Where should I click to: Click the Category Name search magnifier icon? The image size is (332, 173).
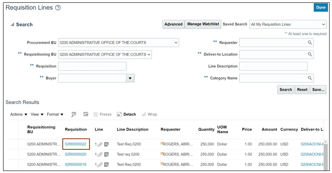(x=309, y=78)
